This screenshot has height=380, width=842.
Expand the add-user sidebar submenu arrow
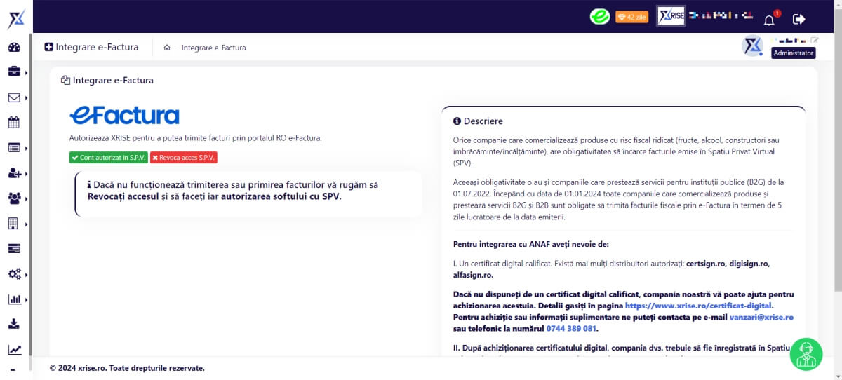pos(26,173)
